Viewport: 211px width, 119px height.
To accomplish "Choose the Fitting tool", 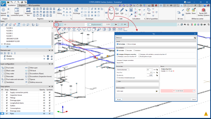I will 59,11.
